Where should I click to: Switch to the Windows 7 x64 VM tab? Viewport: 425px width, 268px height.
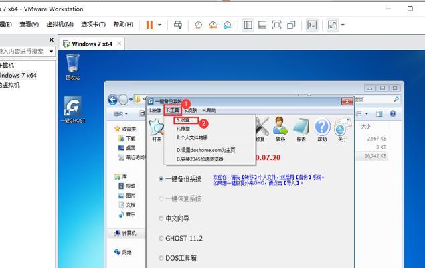tap(92, 44)
